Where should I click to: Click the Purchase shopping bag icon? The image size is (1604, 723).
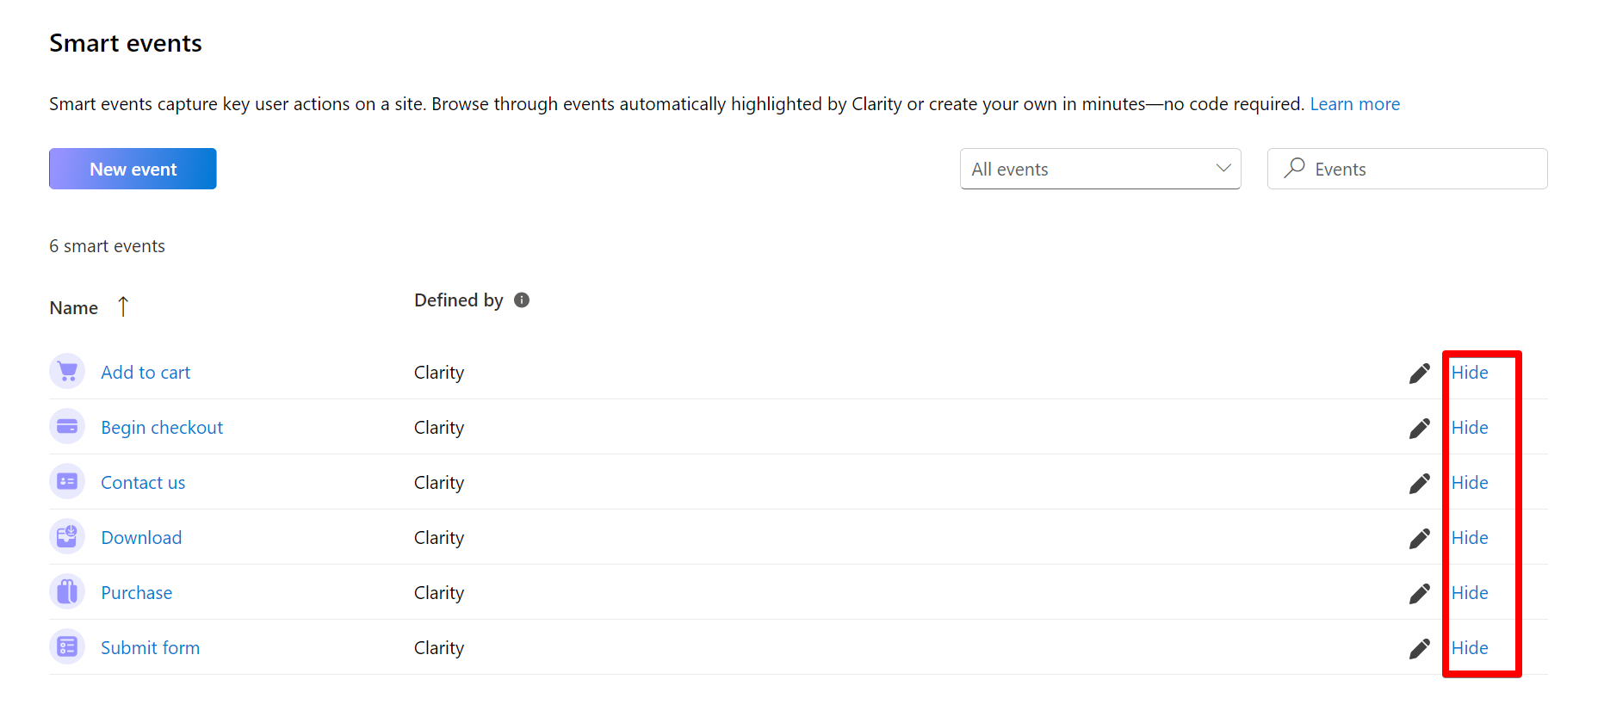pyautogui.click(x=66, y=592)
